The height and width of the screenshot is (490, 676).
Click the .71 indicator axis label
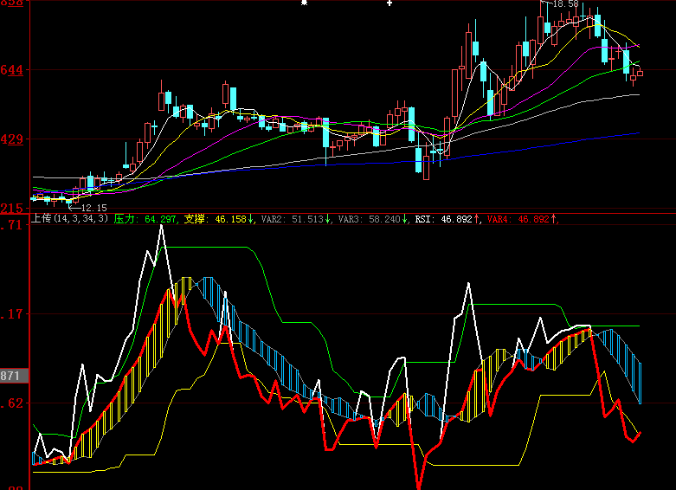11,225
